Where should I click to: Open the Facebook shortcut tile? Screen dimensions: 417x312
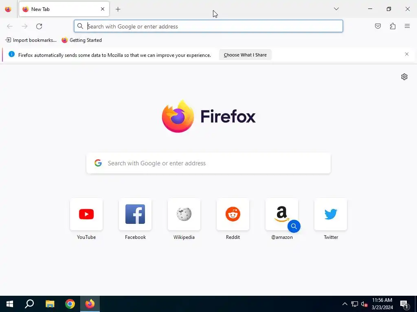pos(135,214)
